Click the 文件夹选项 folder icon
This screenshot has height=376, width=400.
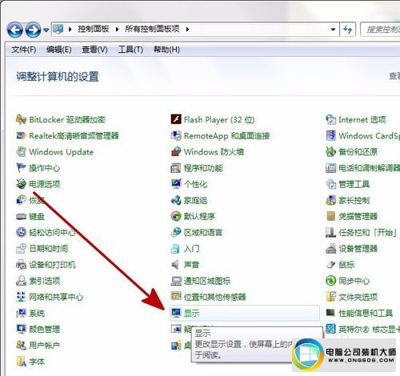[331, 297]
